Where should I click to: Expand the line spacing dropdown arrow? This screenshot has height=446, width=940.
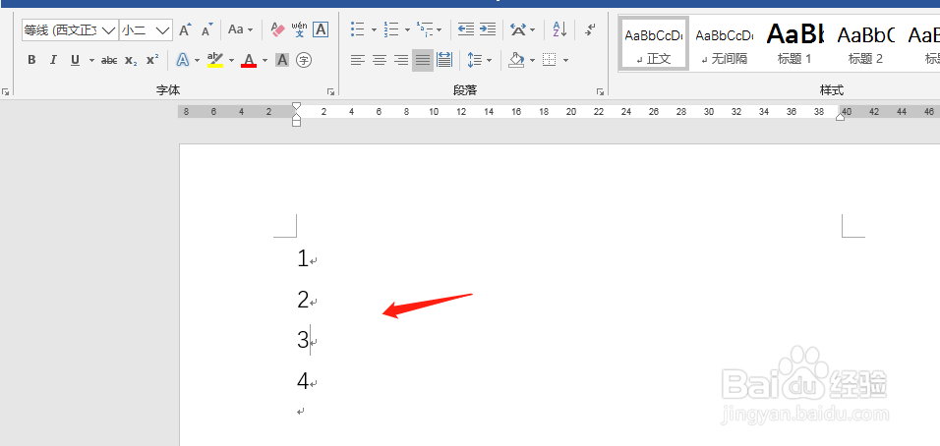click(x=490, y=61)
